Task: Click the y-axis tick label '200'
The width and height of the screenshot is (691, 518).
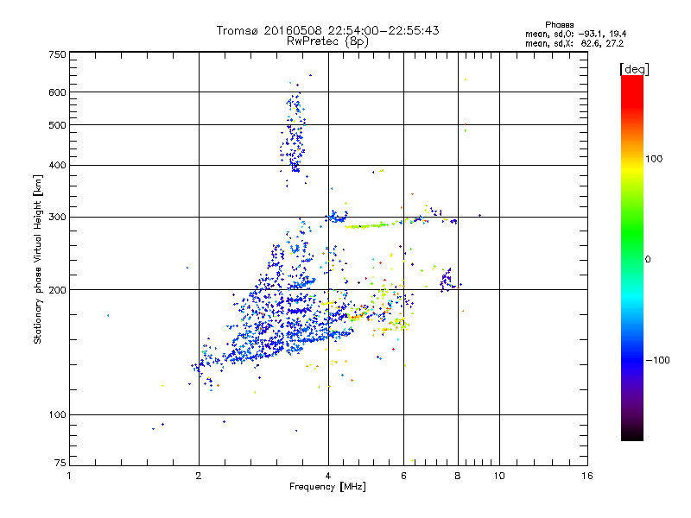Action: (57, 290)
